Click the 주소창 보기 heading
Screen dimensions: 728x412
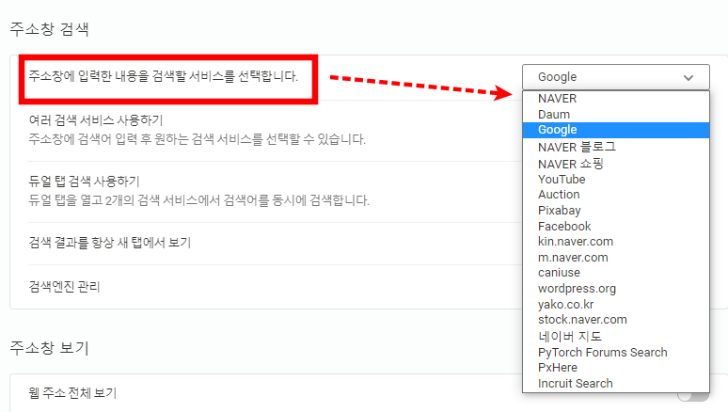(49, 348)
